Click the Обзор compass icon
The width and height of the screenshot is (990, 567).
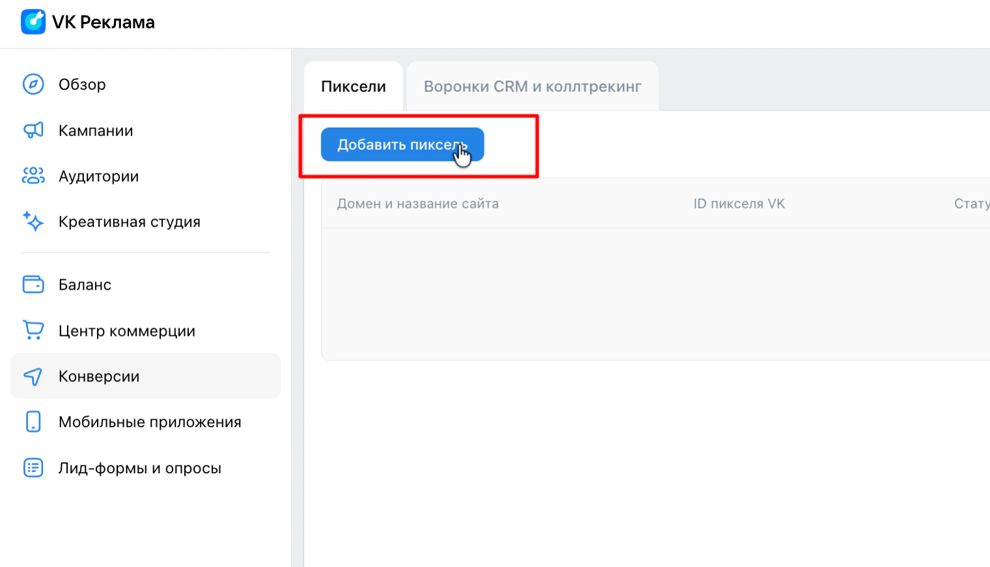click(x=33, y=84)
